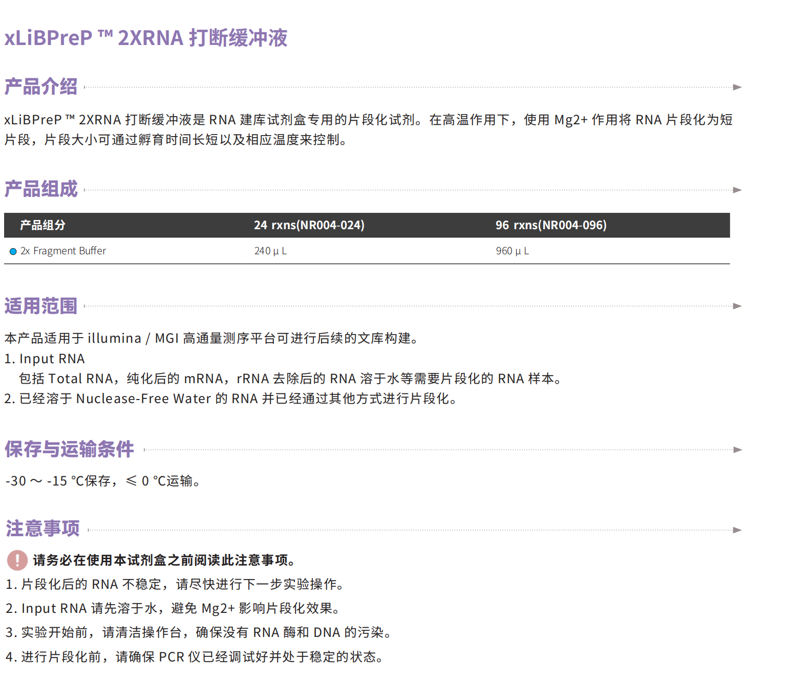Viewport: 808px width, 685px height.
Task: Select the 适用范围 section heading
Action: (x=41, y=305)
